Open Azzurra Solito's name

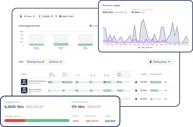click(x=35, y=89)
